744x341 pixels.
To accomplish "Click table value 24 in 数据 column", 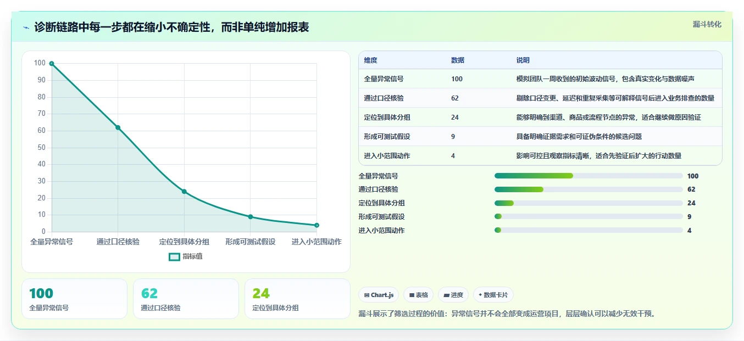I will click(x=455, y=118).
